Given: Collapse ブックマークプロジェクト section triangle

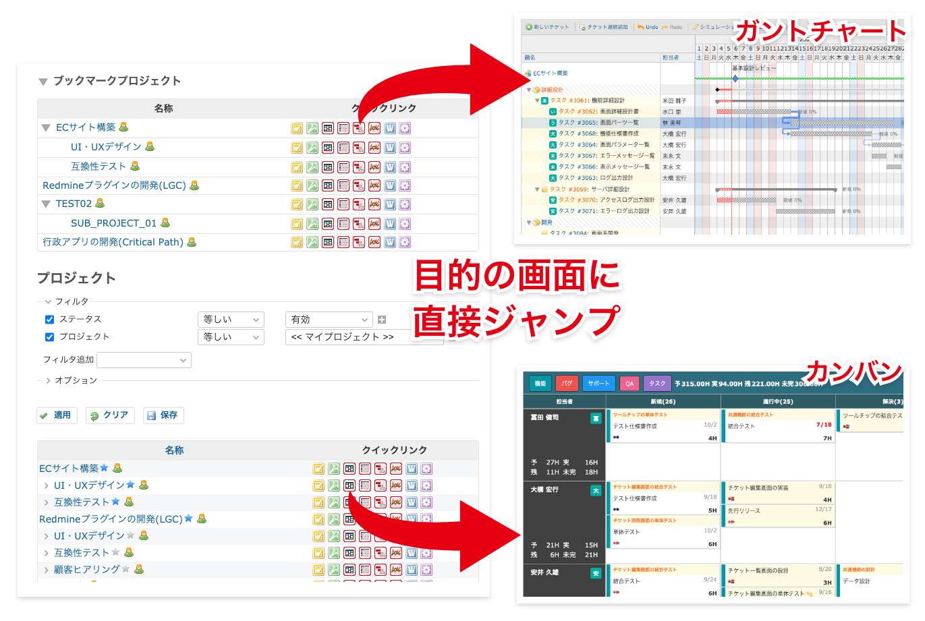Looking at the screenshot, I should coord(43,82).
